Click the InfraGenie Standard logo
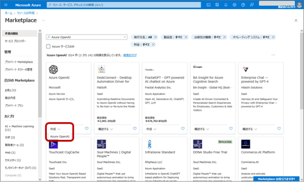The height and width of the screenshot is (182, 304). point(149,144)
